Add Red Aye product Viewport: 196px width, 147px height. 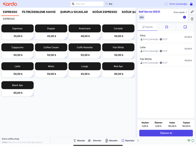(118, 70)
